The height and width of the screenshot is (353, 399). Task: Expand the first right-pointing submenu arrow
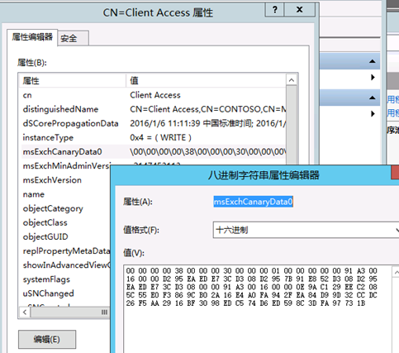pyautogui.click(x=373, y=77)
